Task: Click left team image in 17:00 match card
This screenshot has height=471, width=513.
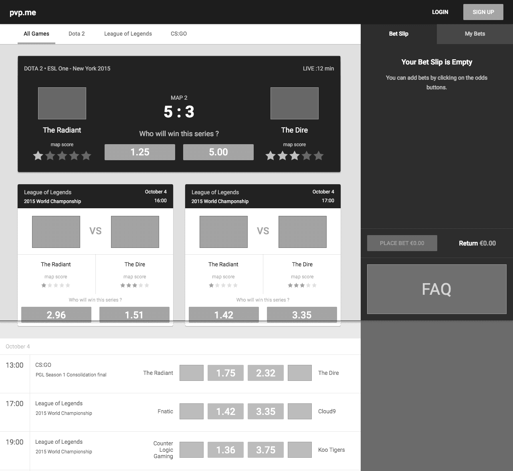Action: click(x=224, y=232)
